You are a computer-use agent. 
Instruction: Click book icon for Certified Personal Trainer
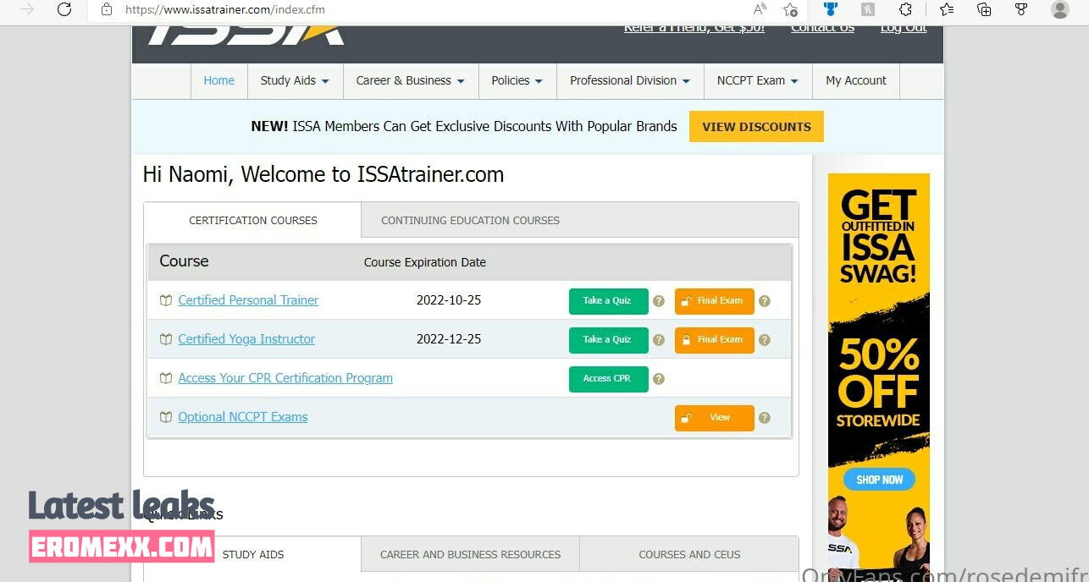(x=166, y=300)
